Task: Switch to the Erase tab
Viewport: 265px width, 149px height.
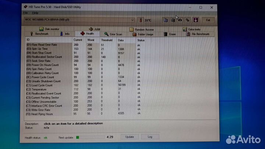Action: (x=170, y=34)
